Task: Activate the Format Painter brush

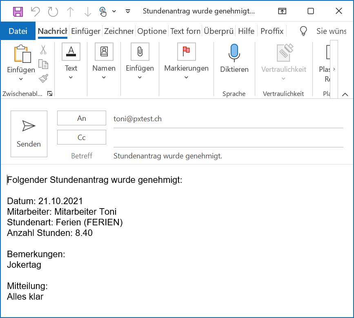Action: [x=43, y=78]
